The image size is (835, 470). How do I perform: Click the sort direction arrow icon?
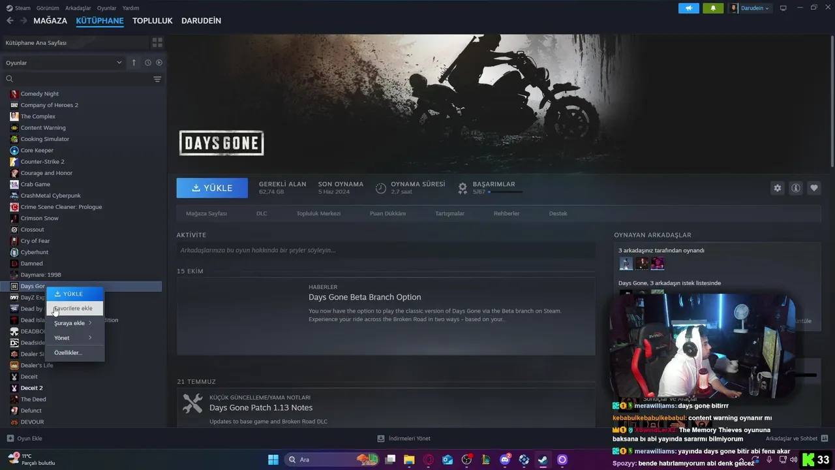click(x=134, y=63)
